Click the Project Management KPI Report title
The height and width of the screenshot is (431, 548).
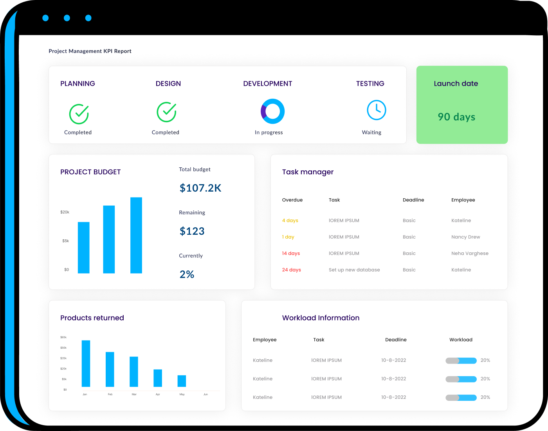tap(90, 51)
